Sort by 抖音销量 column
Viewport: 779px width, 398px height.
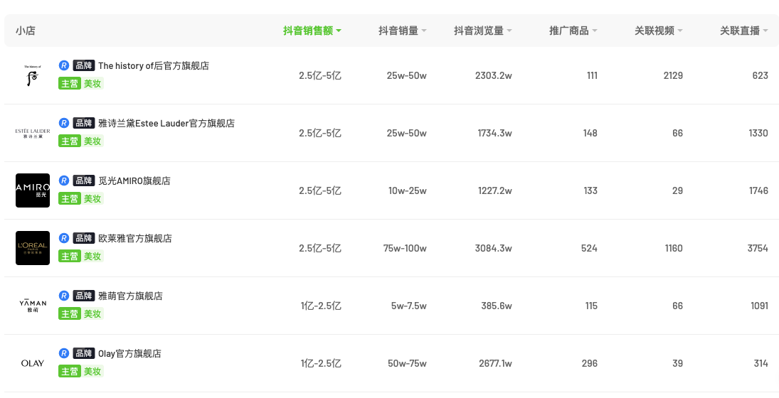tap(403, 31)
